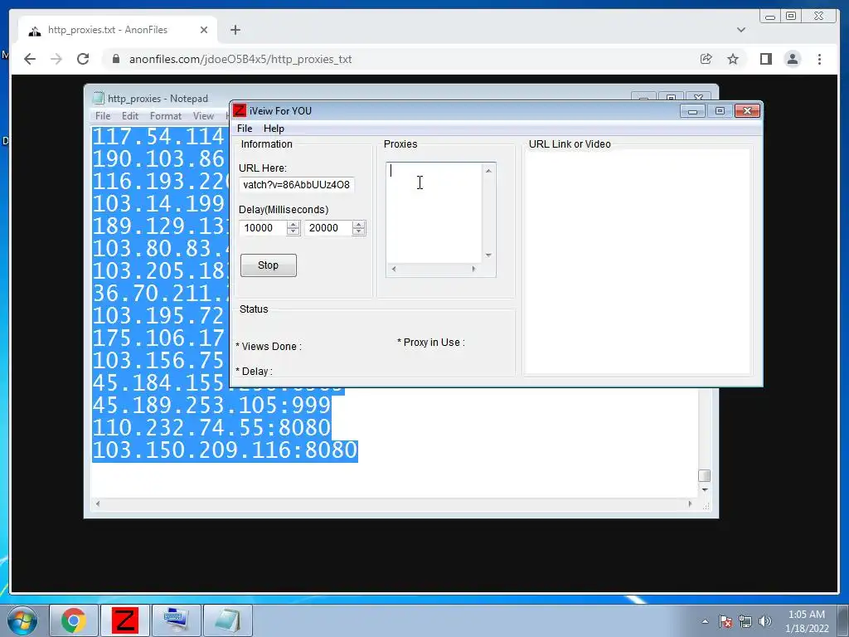Click Proxies list scroll right arrow
The image size is (849, 637).
pos(473,270)
